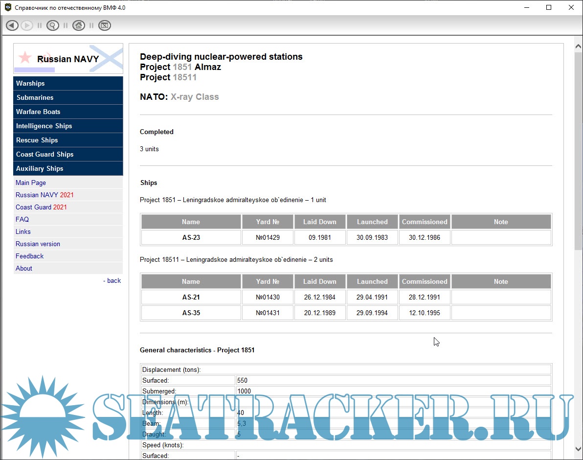Viewport: 583px width, 460px height.
Task: Select Rescue Ships in sidebar
Action: tap(37, 140)
